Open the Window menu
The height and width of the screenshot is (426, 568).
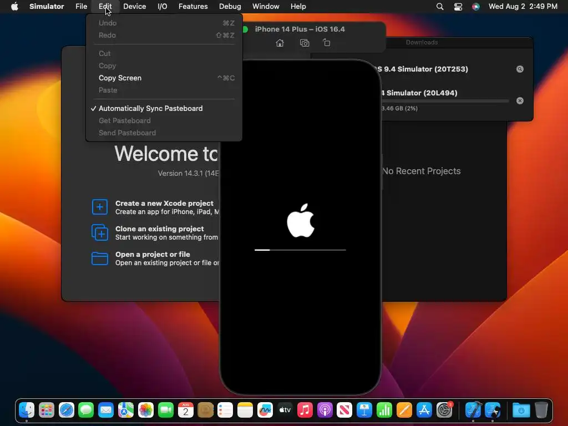[266, 7]
